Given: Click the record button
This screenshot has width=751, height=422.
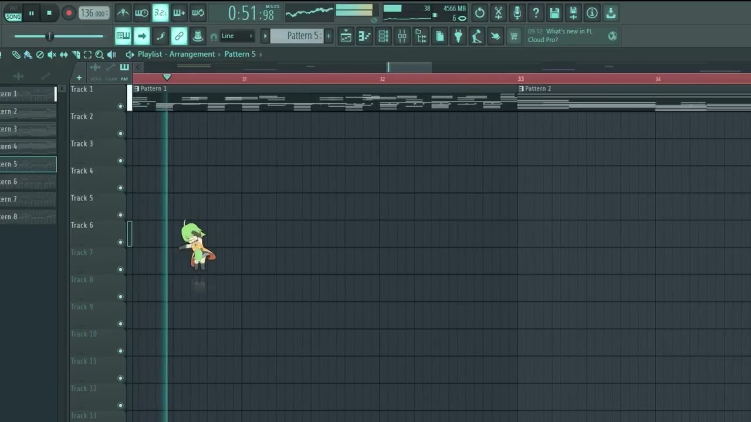Looking at the screenshot, I should click(69, 13).
